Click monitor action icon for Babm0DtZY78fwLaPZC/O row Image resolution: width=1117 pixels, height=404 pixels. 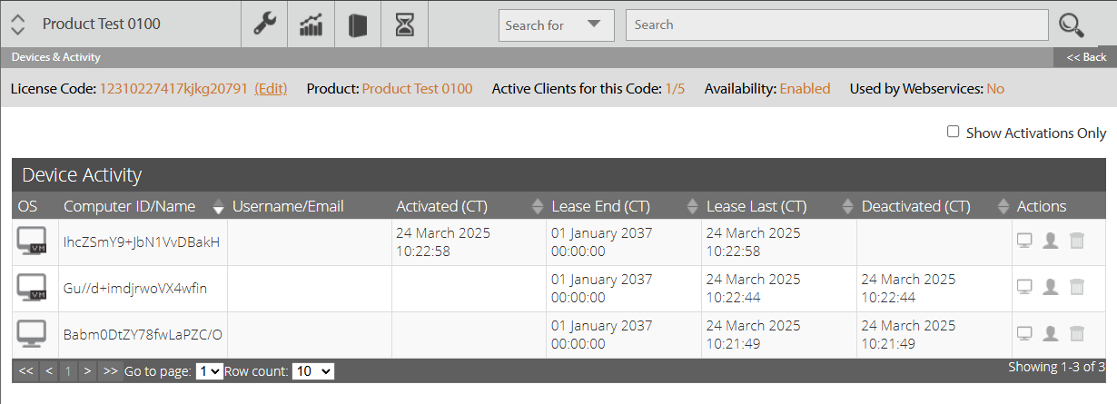click(x=1024, y=333)
